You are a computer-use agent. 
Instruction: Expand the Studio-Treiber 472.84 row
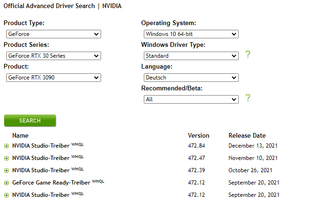point(6,146)
